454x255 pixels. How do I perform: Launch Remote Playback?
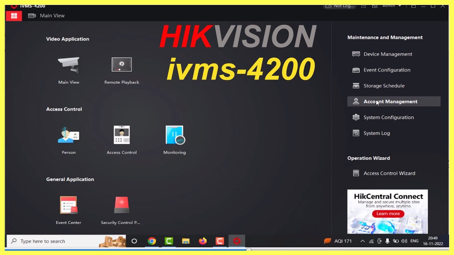122,66
